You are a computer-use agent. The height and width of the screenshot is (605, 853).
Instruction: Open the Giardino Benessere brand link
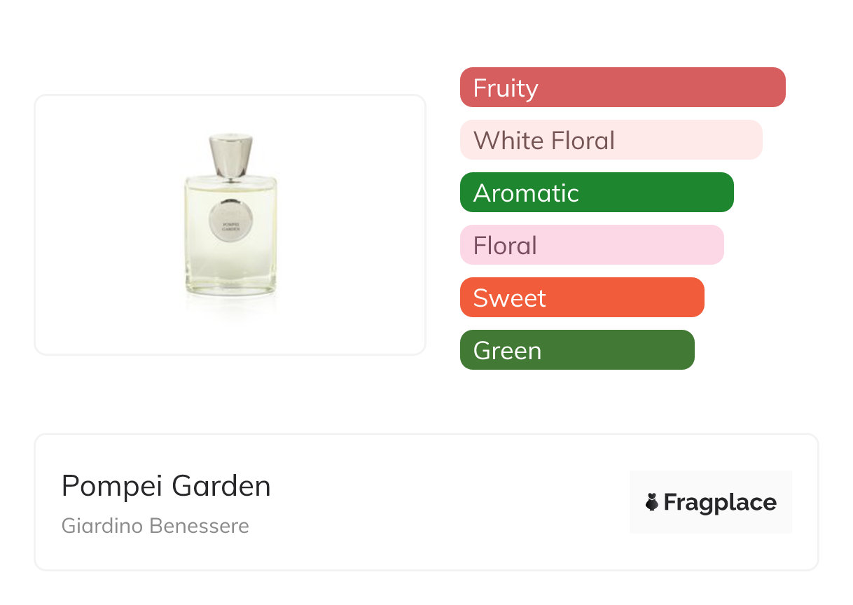point(155,526)
